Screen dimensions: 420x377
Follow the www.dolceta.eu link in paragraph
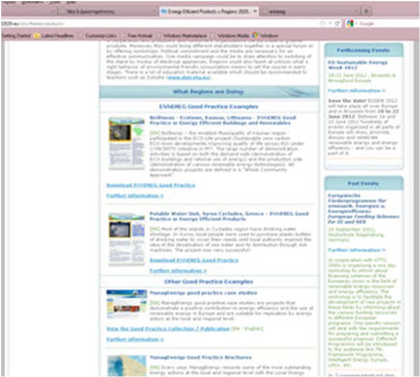point(189,78)
